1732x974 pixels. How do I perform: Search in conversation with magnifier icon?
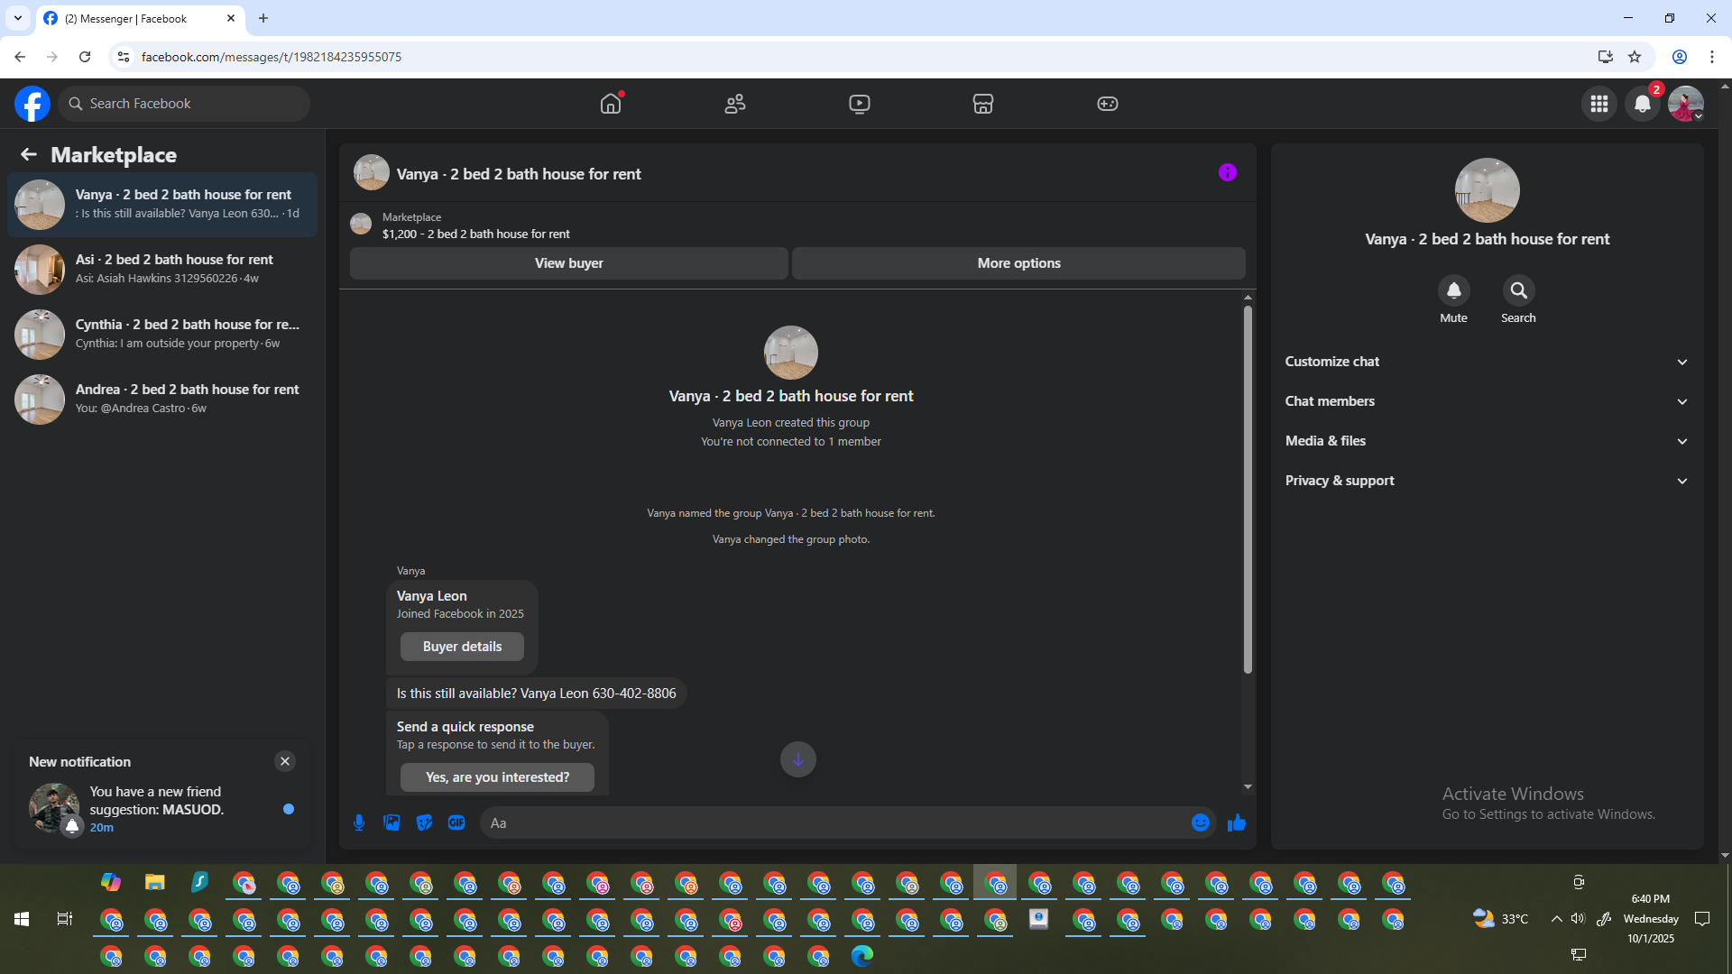1519,290
